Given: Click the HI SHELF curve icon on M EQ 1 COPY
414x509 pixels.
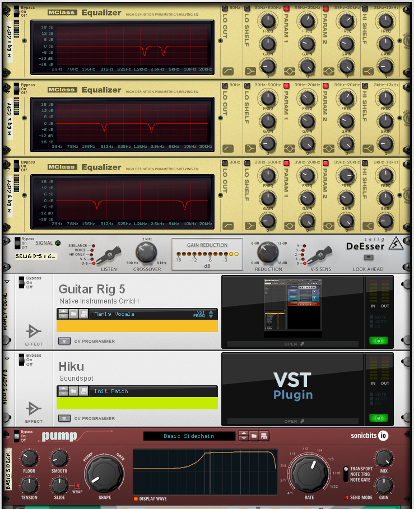Looking at the screenshot, I should (368, 71).
